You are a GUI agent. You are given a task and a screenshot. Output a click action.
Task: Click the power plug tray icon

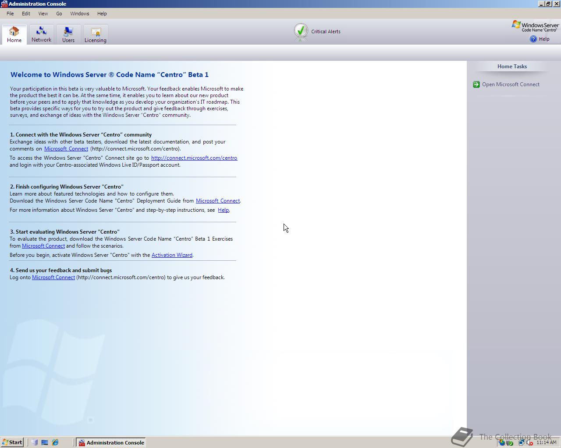pos(510,442)
